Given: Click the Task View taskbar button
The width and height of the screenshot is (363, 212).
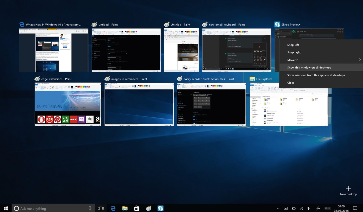Looking at the screenshot, I should (101, 208).
